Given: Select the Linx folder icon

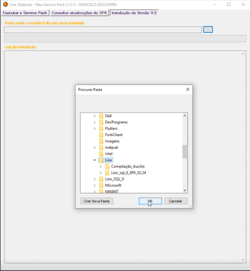Looking at the screenshot, I should 101,160.
